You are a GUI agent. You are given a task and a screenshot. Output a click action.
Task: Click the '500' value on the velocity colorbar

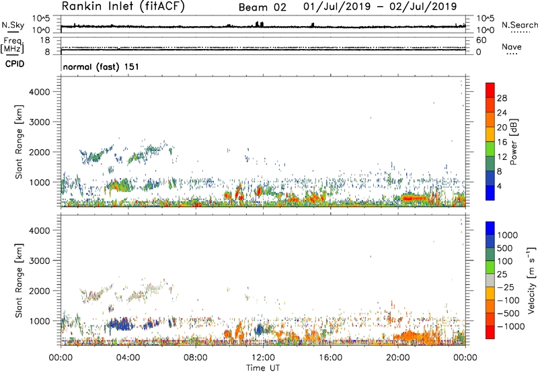pyautogui.click(x=506, y=248)
